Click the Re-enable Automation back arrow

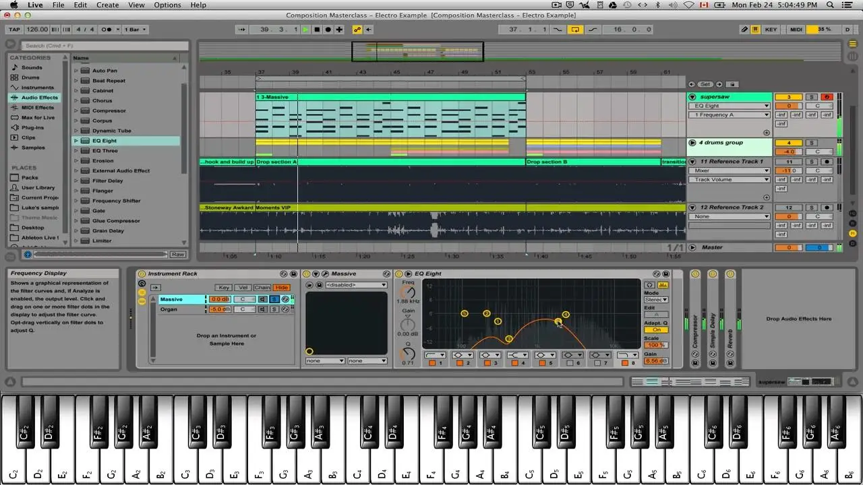tap(369, 30)
